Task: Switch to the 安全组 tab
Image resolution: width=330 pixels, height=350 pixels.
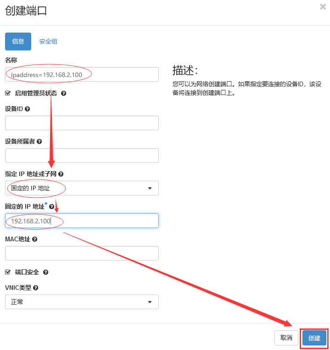Action: pyautogui.click(x=48, y=42)
